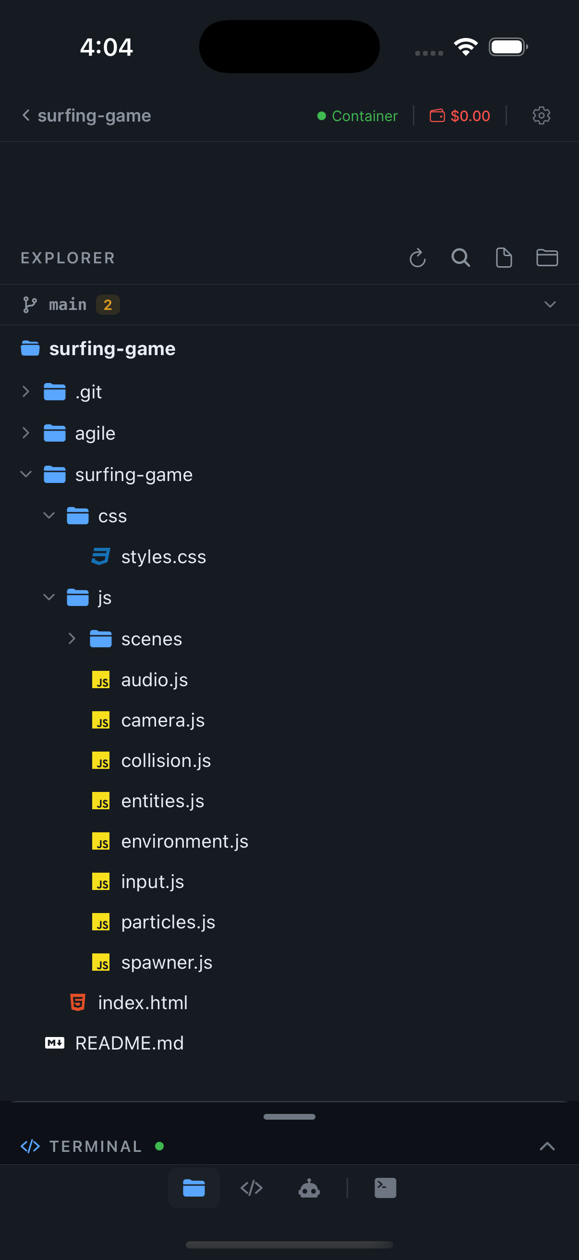The height and width of the screenshot is (1260, 579).
Task: Select the styles.css file
Action: 163,556
